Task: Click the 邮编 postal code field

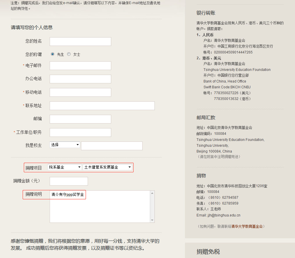Action: 80,119
